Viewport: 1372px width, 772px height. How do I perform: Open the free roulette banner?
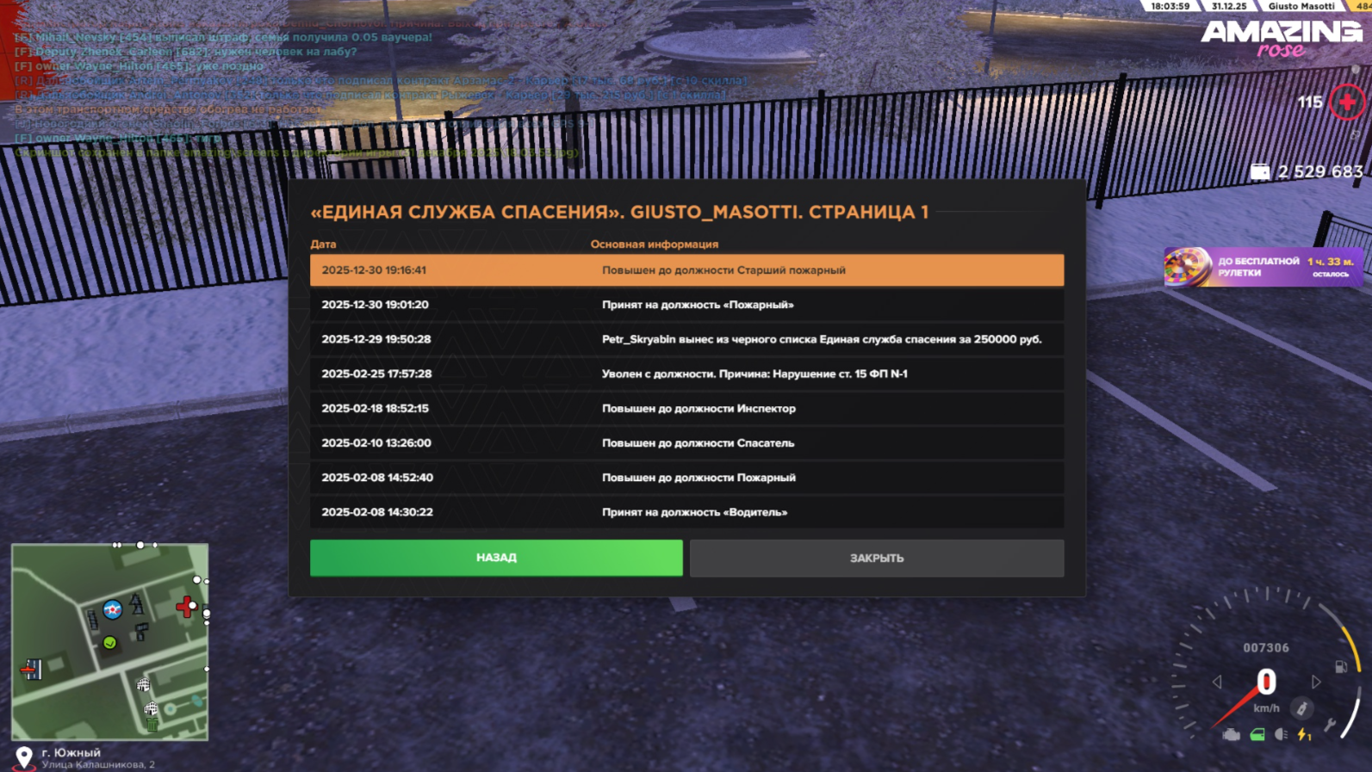coord(1263,267)
